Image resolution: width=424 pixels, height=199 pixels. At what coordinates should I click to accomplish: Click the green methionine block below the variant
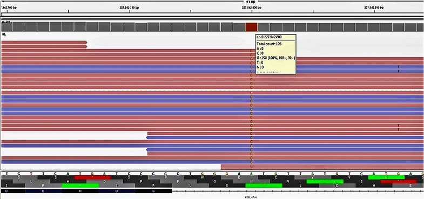coord(264,185)
